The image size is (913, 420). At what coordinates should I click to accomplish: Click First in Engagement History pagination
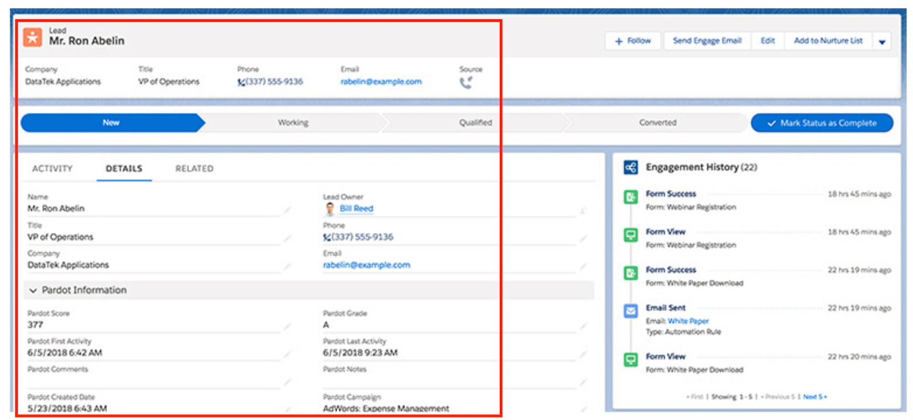696,397
